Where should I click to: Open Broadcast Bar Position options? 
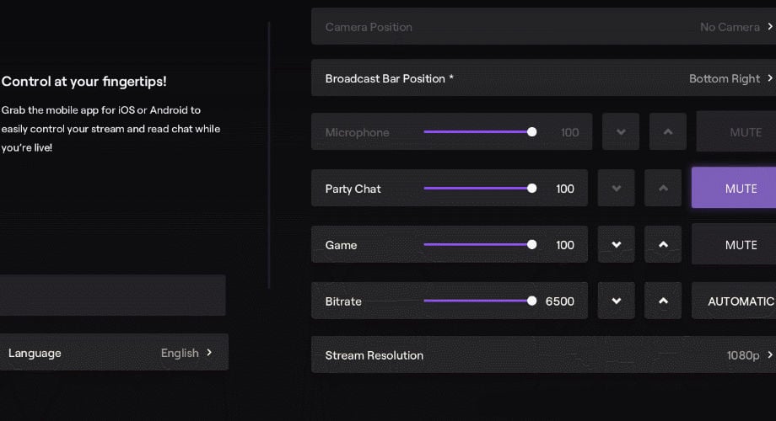(x=543, y=78)
